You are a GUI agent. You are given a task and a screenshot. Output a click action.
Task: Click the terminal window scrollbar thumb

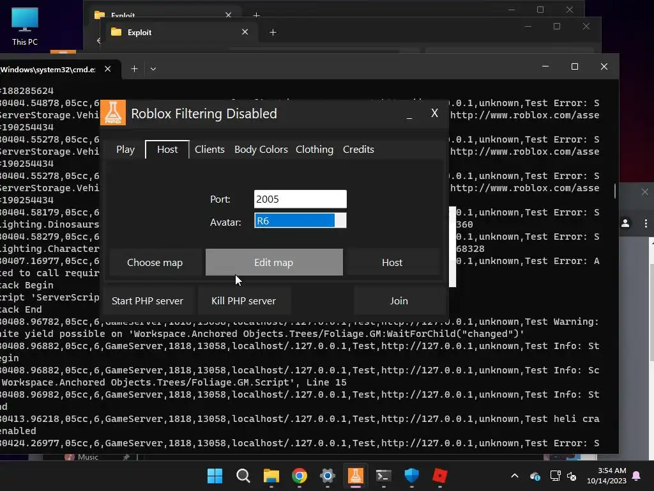click(x=615, y=191)
